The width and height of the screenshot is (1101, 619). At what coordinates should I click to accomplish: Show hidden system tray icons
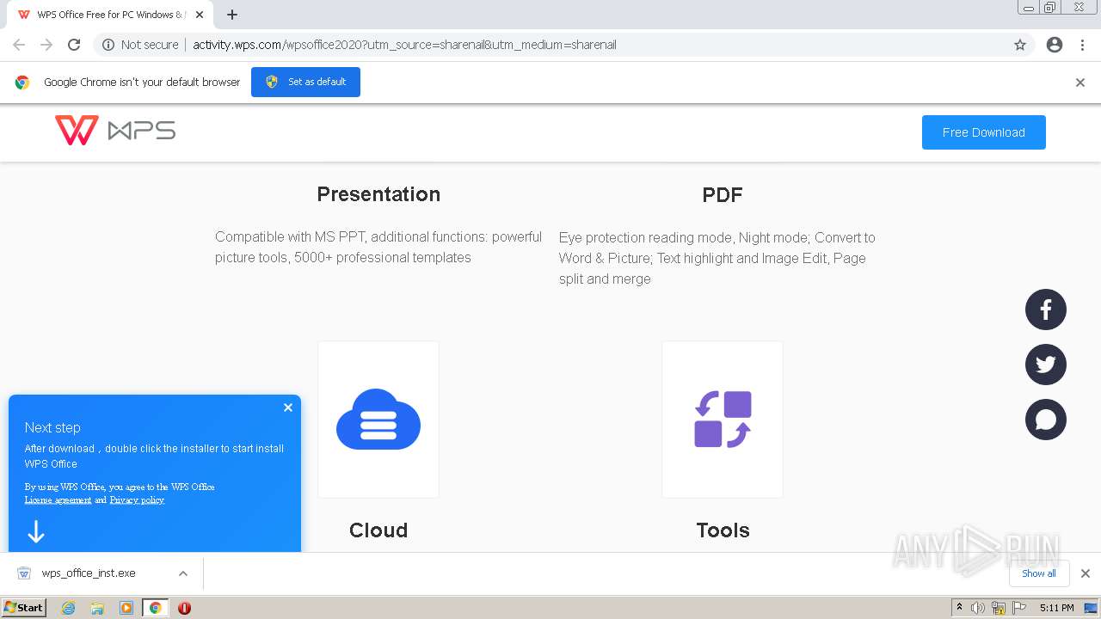point(960,608)
